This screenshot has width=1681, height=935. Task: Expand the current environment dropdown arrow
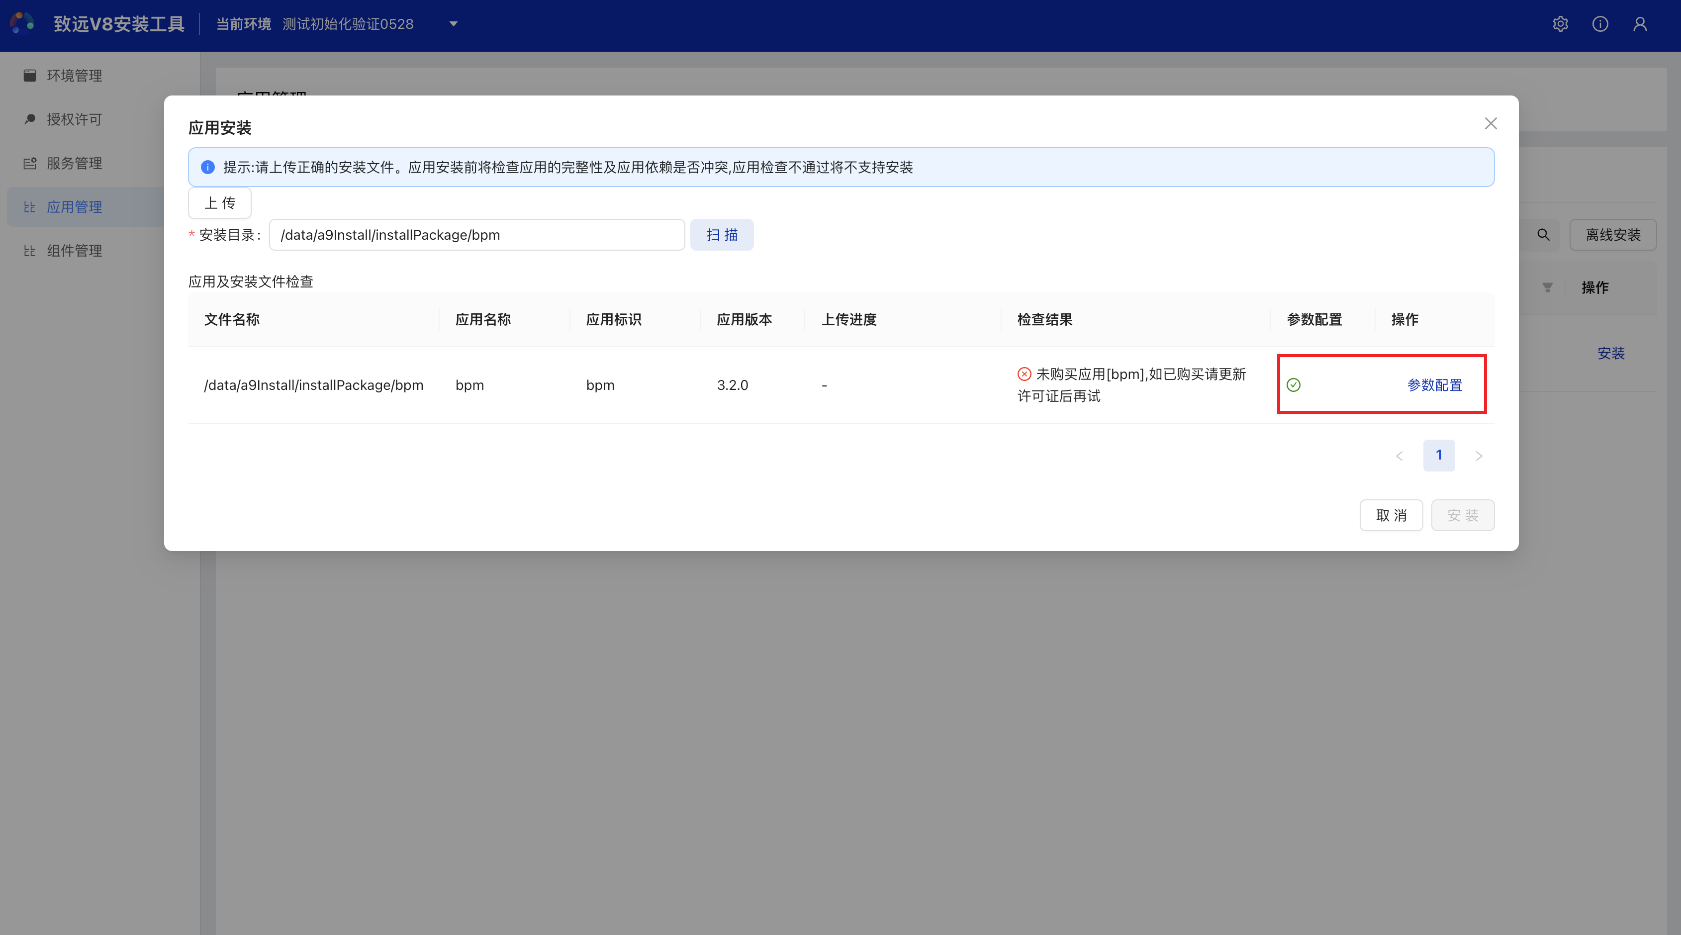click(x=454, y=24)
